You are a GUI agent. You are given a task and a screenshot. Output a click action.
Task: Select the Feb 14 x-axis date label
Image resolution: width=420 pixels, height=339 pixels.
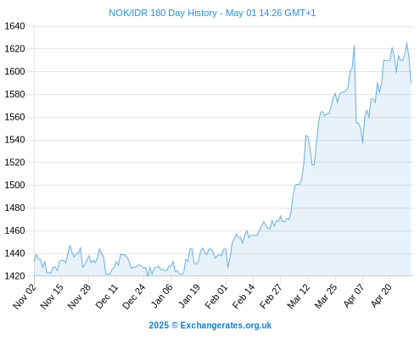coord(244,296)
